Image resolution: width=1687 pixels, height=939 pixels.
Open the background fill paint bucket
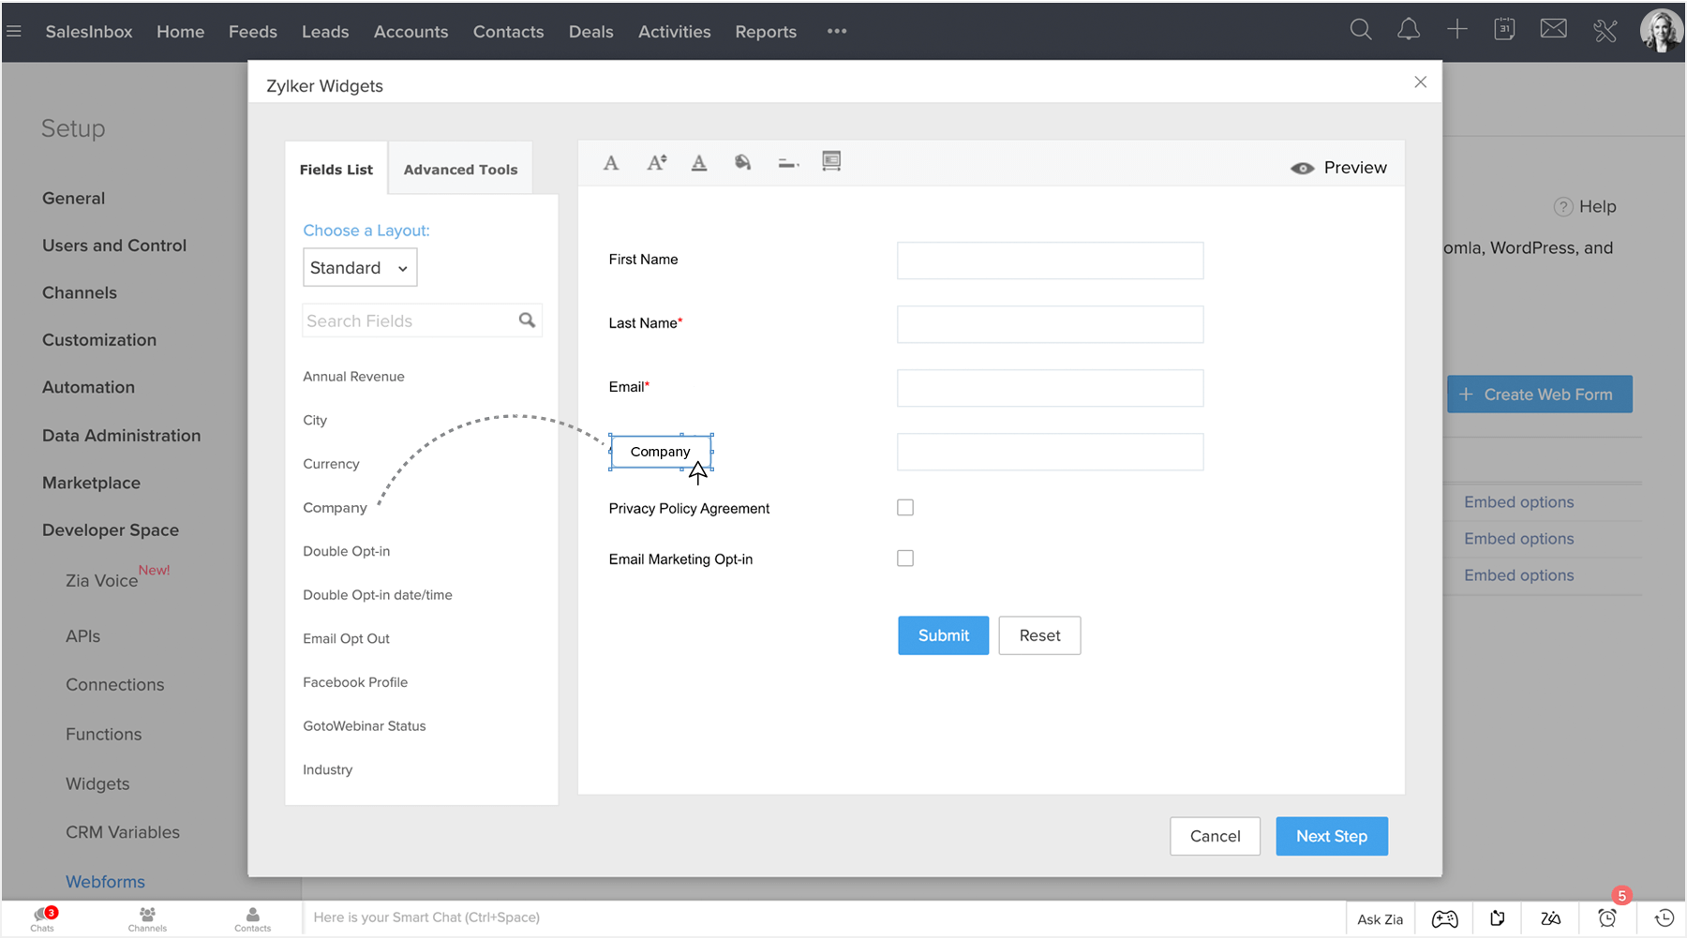click(x=743, y=163)
